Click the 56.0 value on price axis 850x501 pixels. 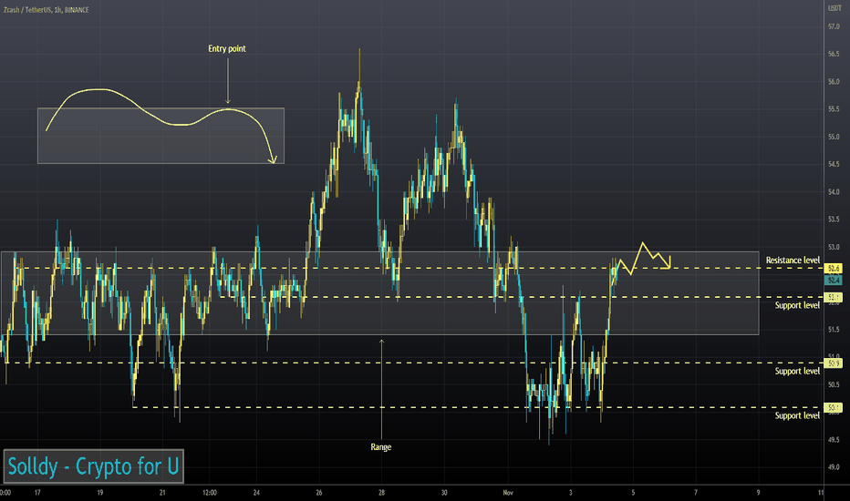(x=834, y=82)
